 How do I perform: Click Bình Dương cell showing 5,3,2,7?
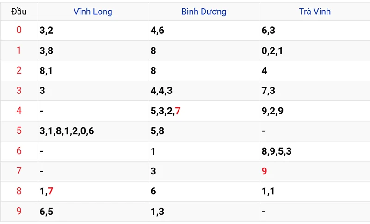(166, 111)
